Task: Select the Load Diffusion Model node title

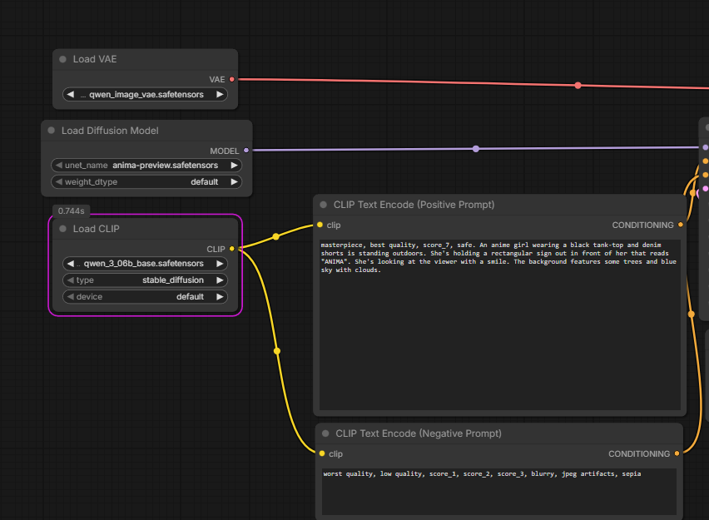Action: 110,131
